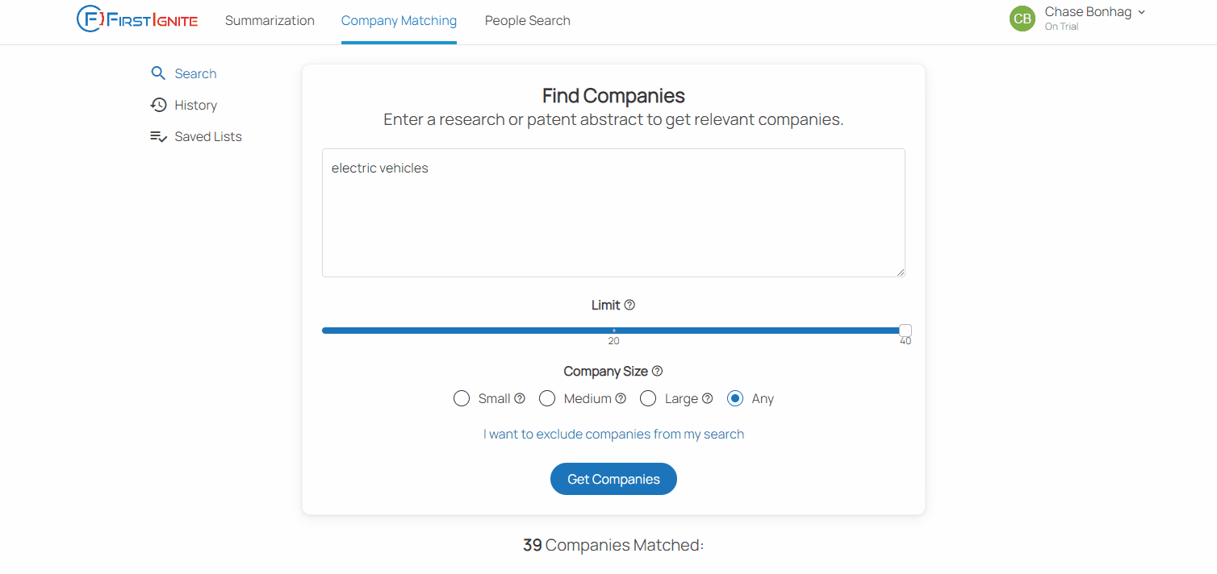Click the Get Companies button
Image resolution: width=1217 pixels, height=574 pixels.
coord(613,479)
